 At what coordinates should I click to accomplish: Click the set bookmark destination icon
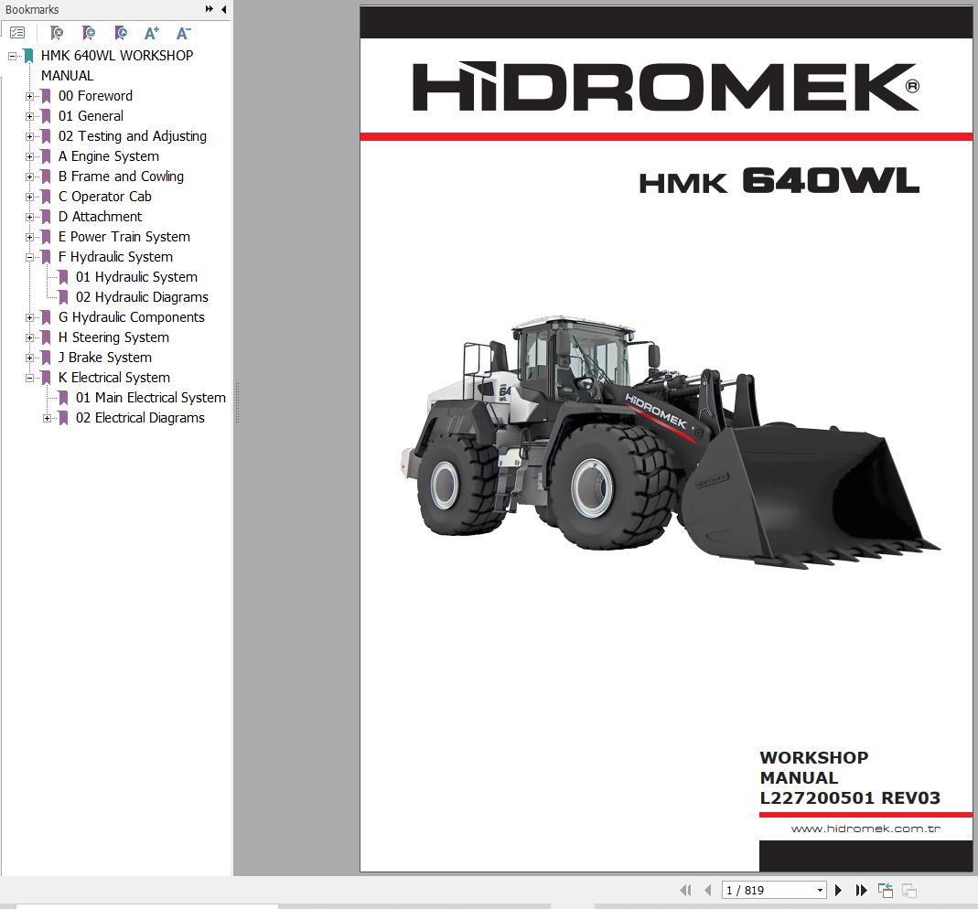coord(121,32)
